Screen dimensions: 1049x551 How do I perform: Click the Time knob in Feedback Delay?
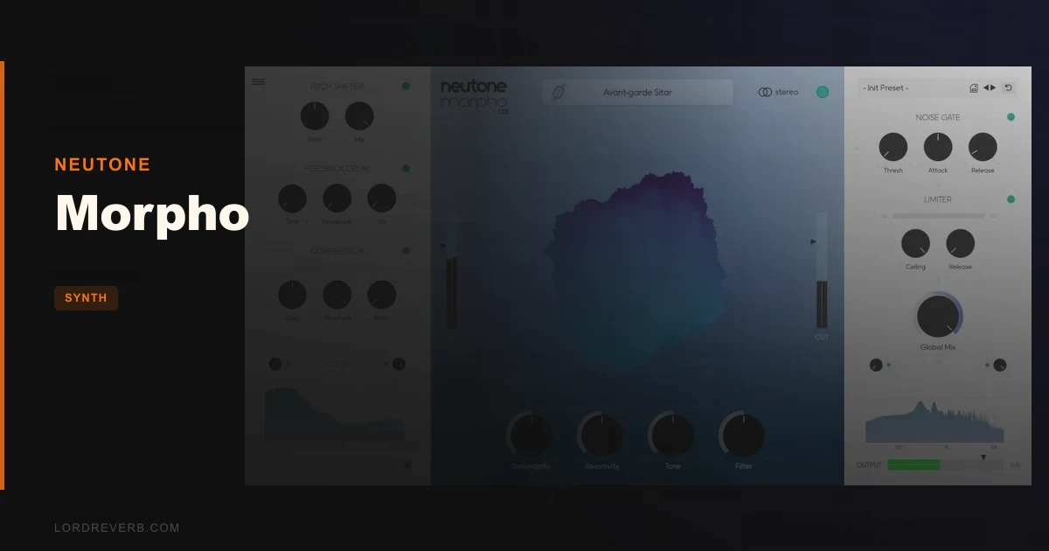pos(292,199)
